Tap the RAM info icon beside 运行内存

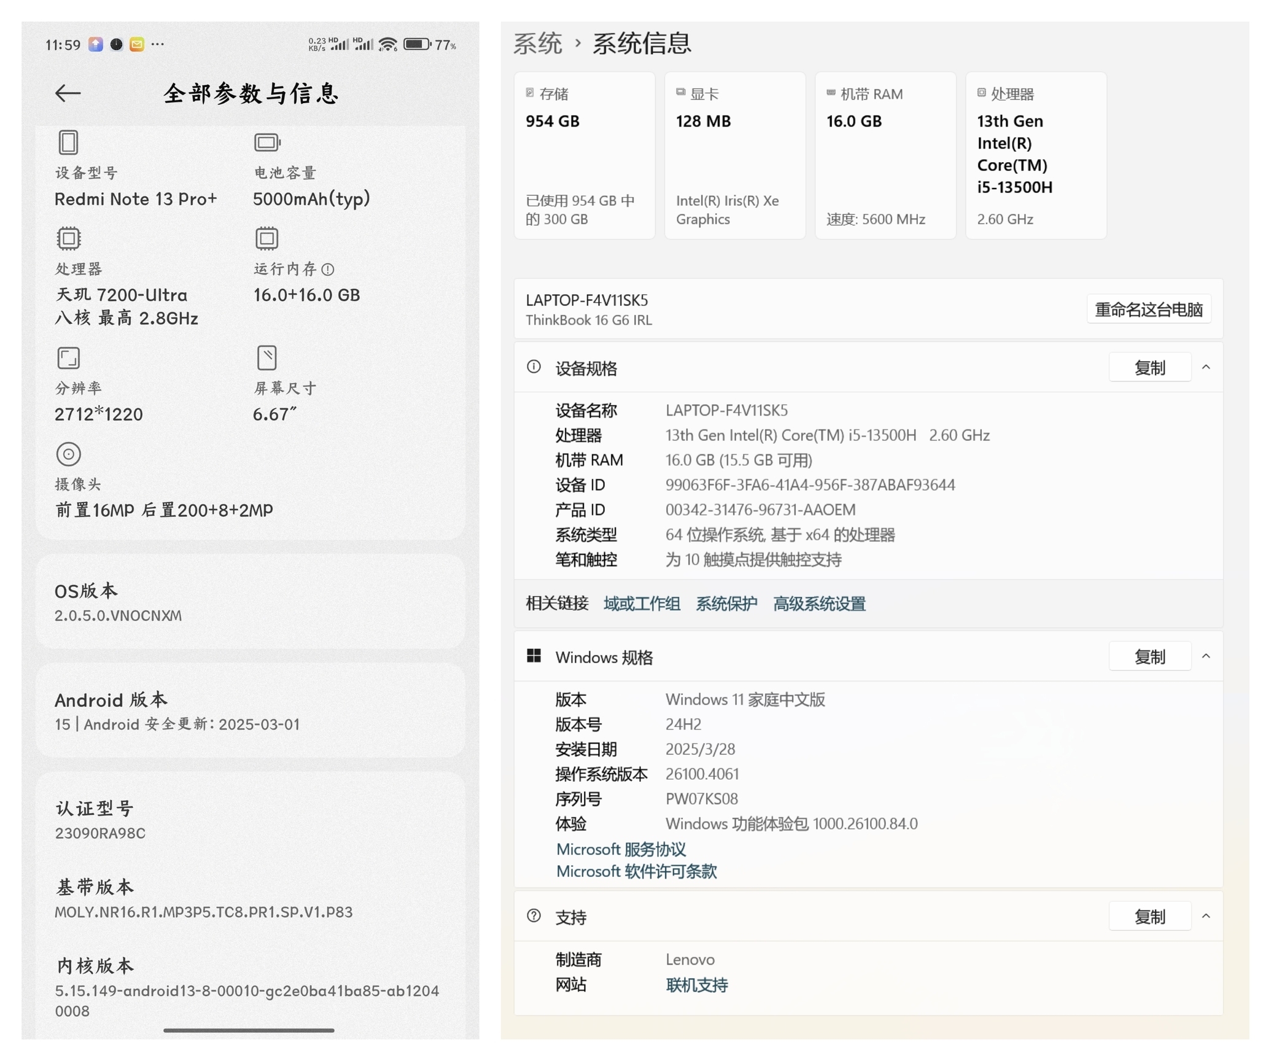(x=328, y=269)
